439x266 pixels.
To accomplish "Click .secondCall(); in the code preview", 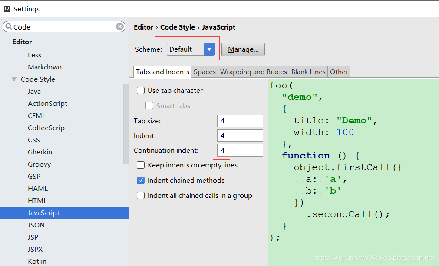I will [x=348, y=214].
